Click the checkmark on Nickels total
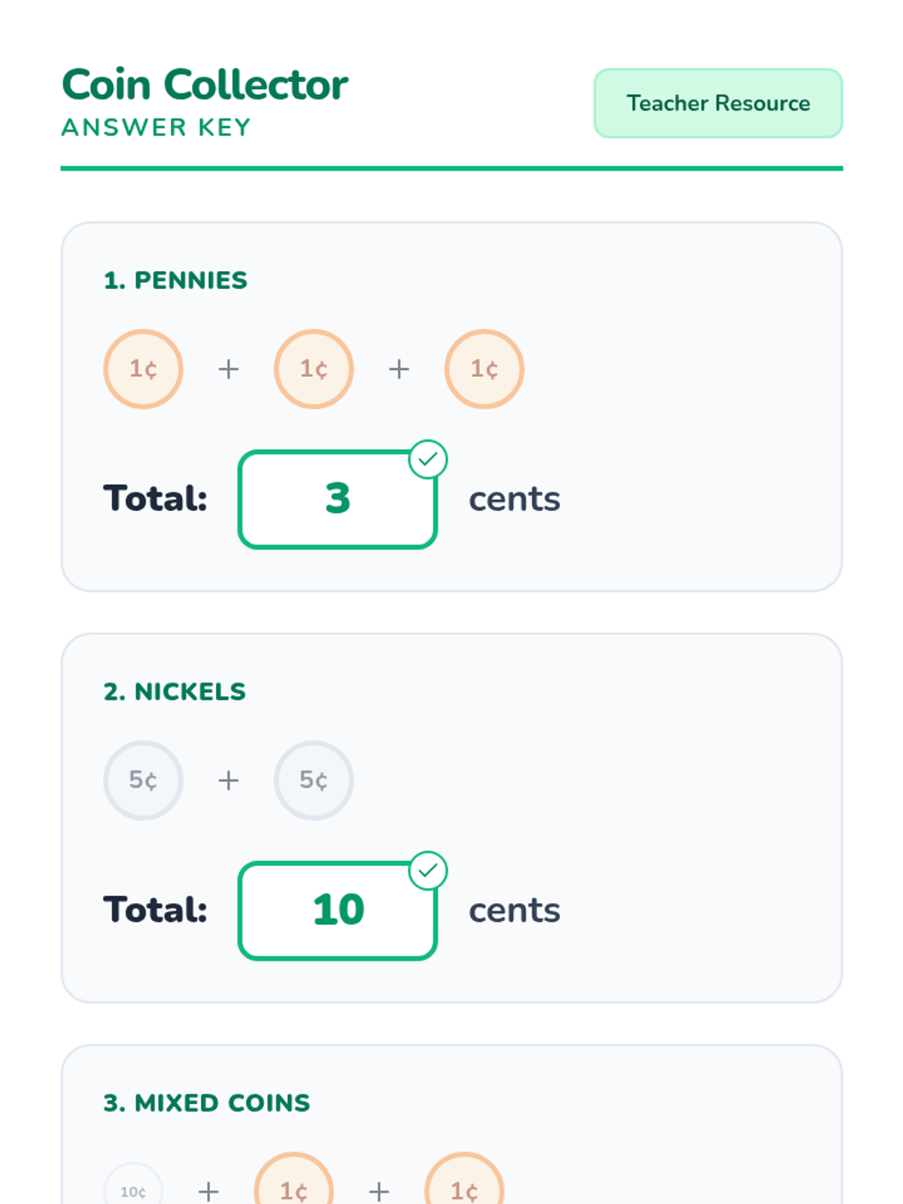 (428, 871)
